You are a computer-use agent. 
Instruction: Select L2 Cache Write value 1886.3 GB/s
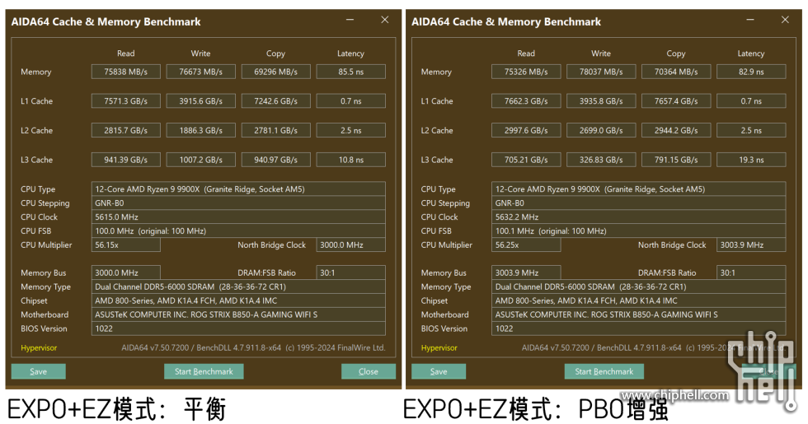201,130
